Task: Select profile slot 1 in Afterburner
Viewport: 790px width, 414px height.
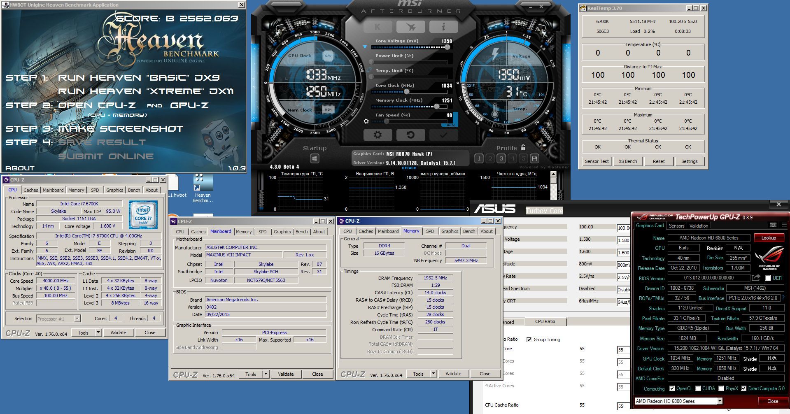Action: point(479,158)
